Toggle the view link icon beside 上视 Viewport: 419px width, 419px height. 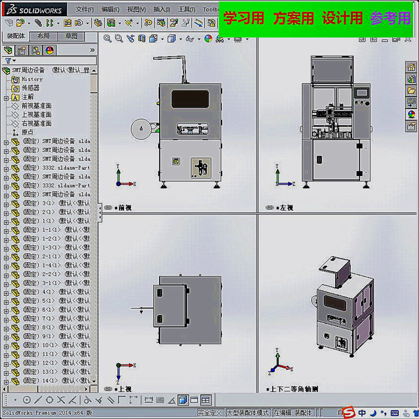tap(108, 389)
